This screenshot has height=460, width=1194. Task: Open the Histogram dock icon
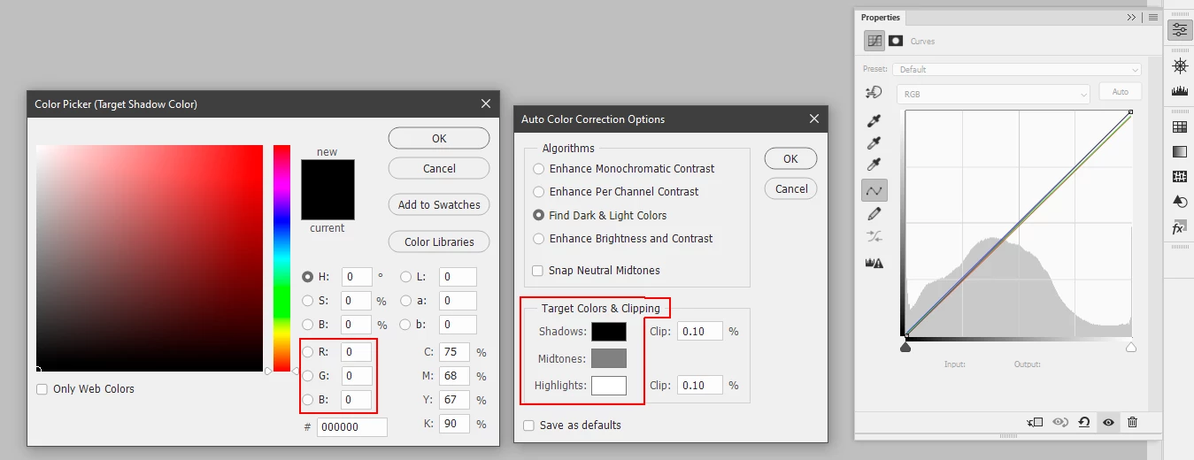click(1179, 90)
